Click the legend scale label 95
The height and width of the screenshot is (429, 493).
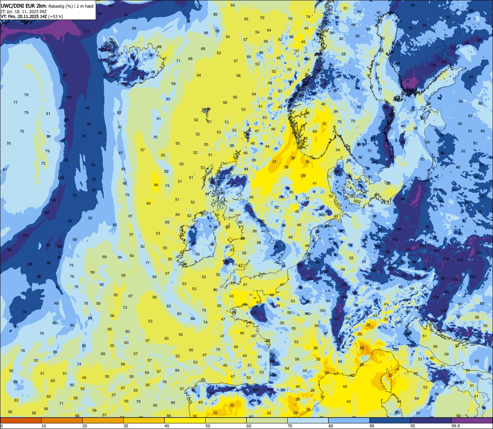[413, 426]
